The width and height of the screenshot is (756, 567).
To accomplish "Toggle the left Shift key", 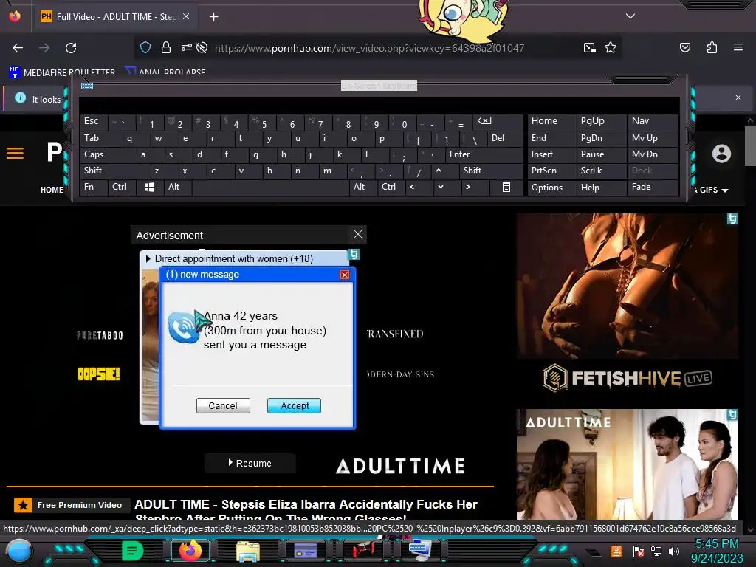I will click(x=114, y=171).
